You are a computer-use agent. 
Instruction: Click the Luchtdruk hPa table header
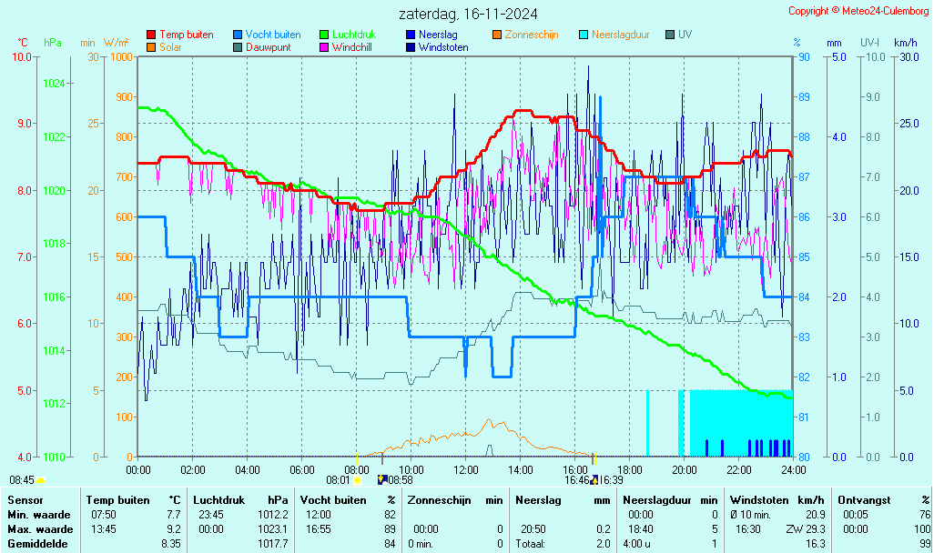click(240, 499)
